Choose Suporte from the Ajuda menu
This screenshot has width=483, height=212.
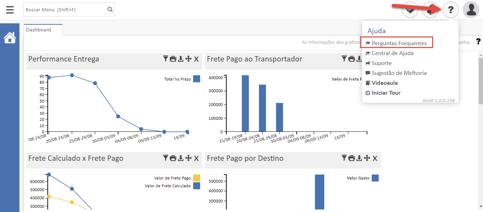[x=382, y=63]
